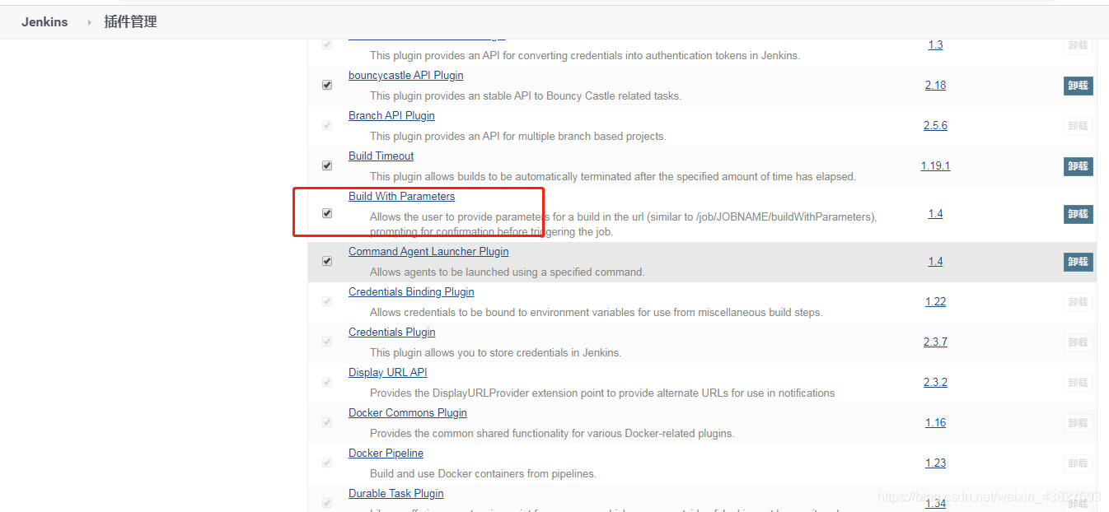The width and height of the screenshot is (1109, 512).
Task: Uncheck the Build With Parameters checkbox
Action: pos(327,213)
